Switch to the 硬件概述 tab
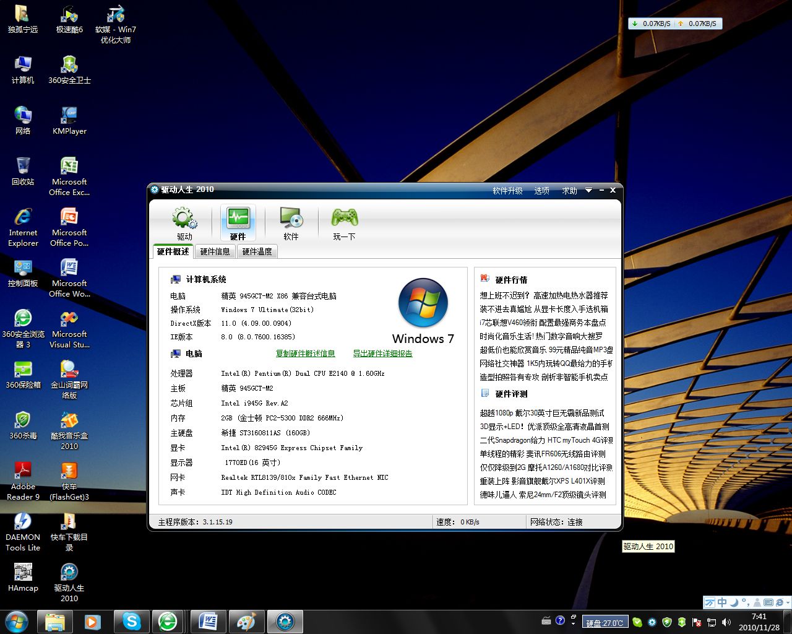 (x=173, y=251)
